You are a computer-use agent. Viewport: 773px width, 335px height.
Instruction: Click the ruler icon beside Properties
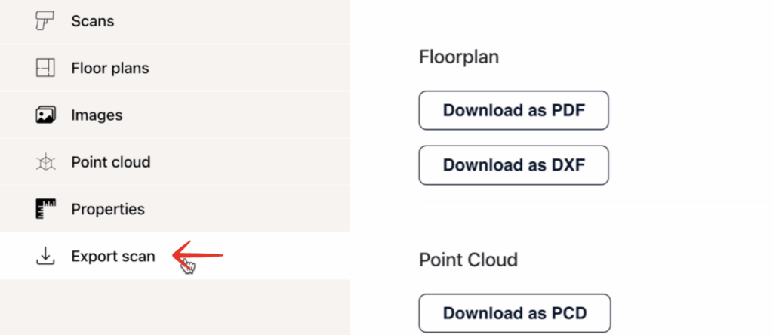[45, 209]
